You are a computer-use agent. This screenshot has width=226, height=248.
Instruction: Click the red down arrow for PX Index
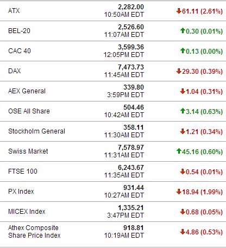point(179,192)
